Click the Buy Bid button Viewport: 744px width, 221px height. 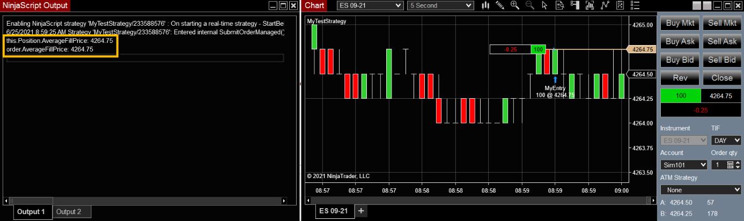click(x=680, y=60)
